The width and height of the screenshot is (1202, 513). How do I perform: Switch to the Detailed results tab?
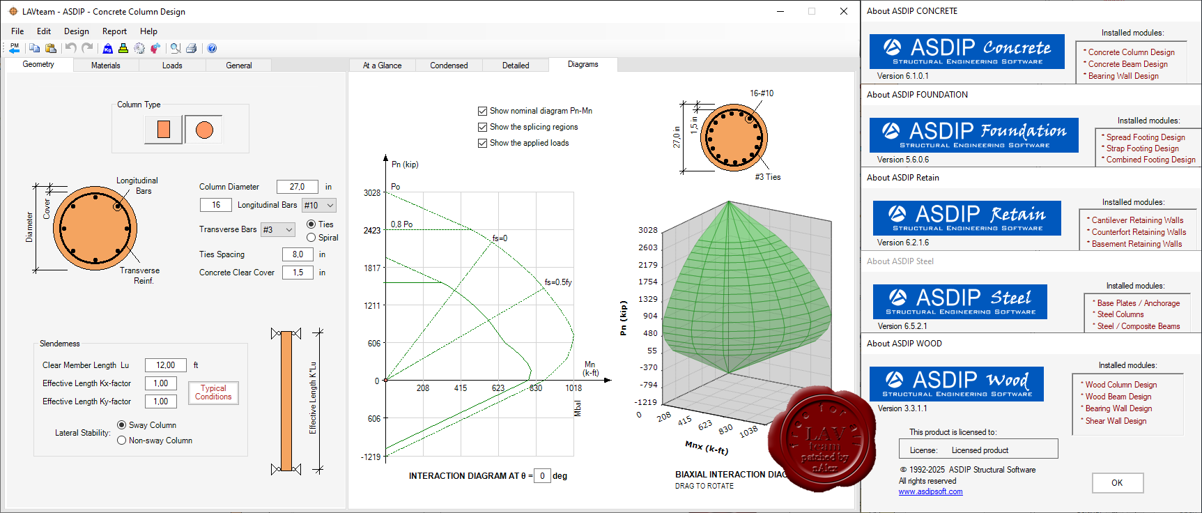[x=516, y=66]
